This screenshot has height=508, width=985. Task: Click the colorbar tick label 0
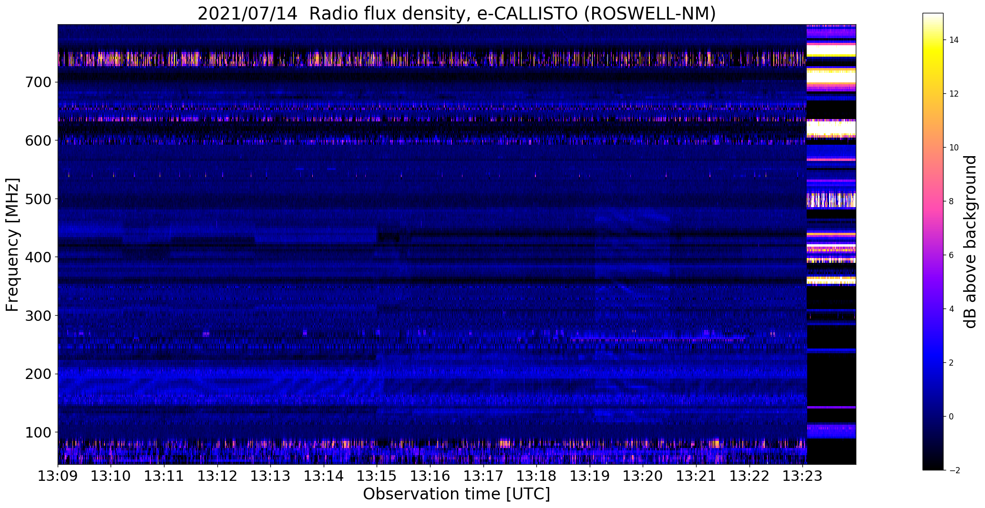click(x=952, y=417)
